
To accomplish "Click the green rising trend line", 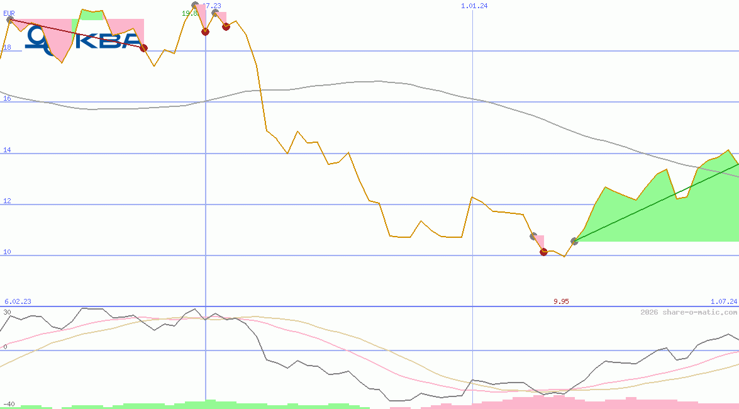I will pyautogui.click(x=654, y=203).
